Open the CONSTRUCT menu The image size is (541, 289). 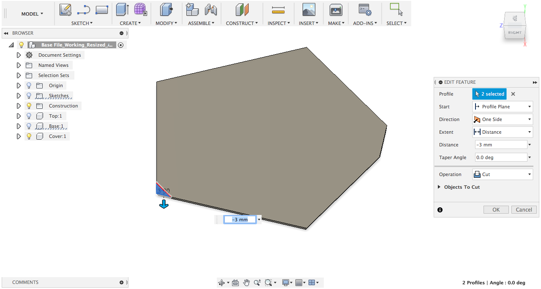242,23
